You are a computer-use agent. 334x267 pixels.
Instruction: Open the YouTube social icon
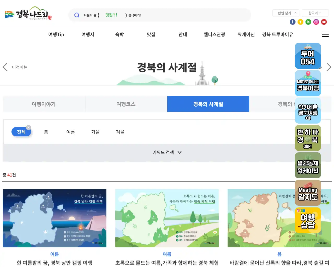pos(324,22)
